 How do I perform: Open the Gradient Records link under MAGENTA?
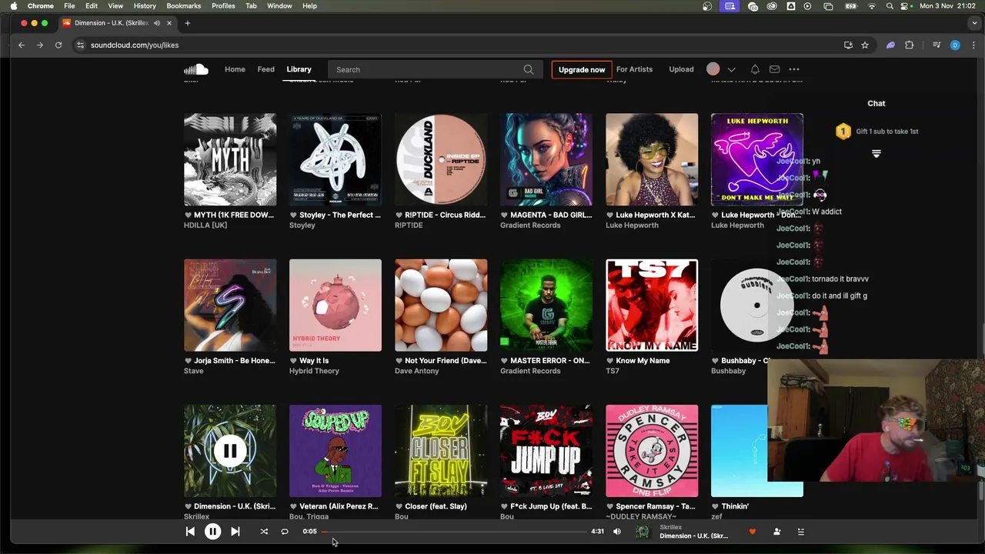coord(530,225)
